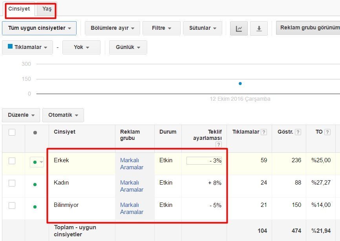This screenshot has width=340, height=241.
Task: Open status dot dropdown for Erkek row
Action: point(37,162)
